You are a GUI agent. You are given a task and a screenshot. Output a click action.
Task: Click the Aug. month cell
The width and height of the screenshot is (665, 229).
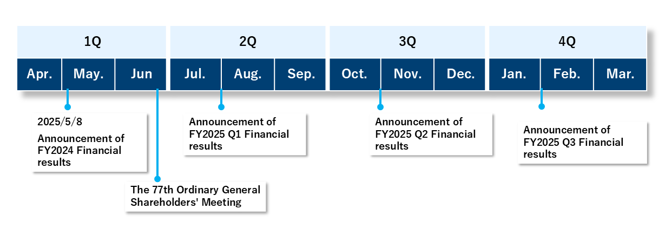(x=248, y=74)
